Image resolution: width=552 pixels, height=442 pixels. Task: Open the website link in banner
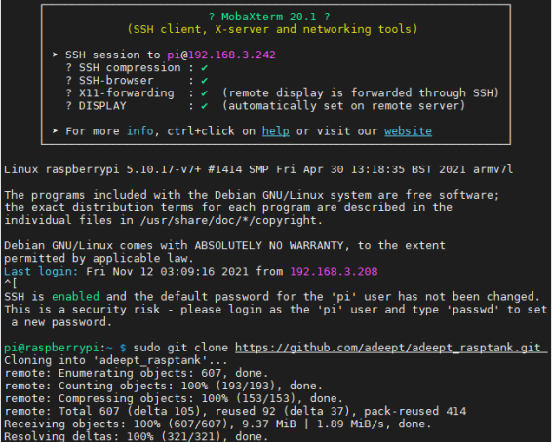(x=408, y=131)
